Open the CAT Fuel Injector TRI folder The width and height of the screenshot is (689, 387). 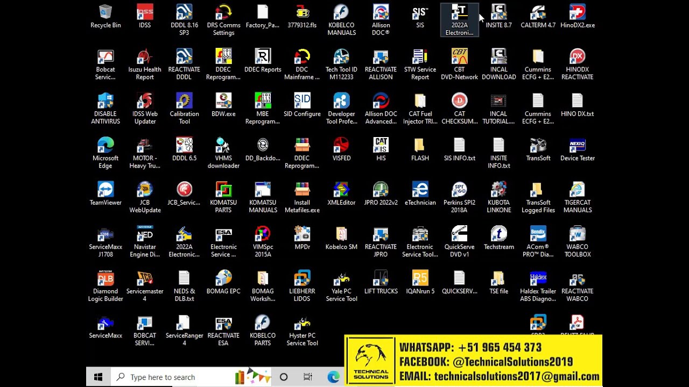(x=420, y=109)
